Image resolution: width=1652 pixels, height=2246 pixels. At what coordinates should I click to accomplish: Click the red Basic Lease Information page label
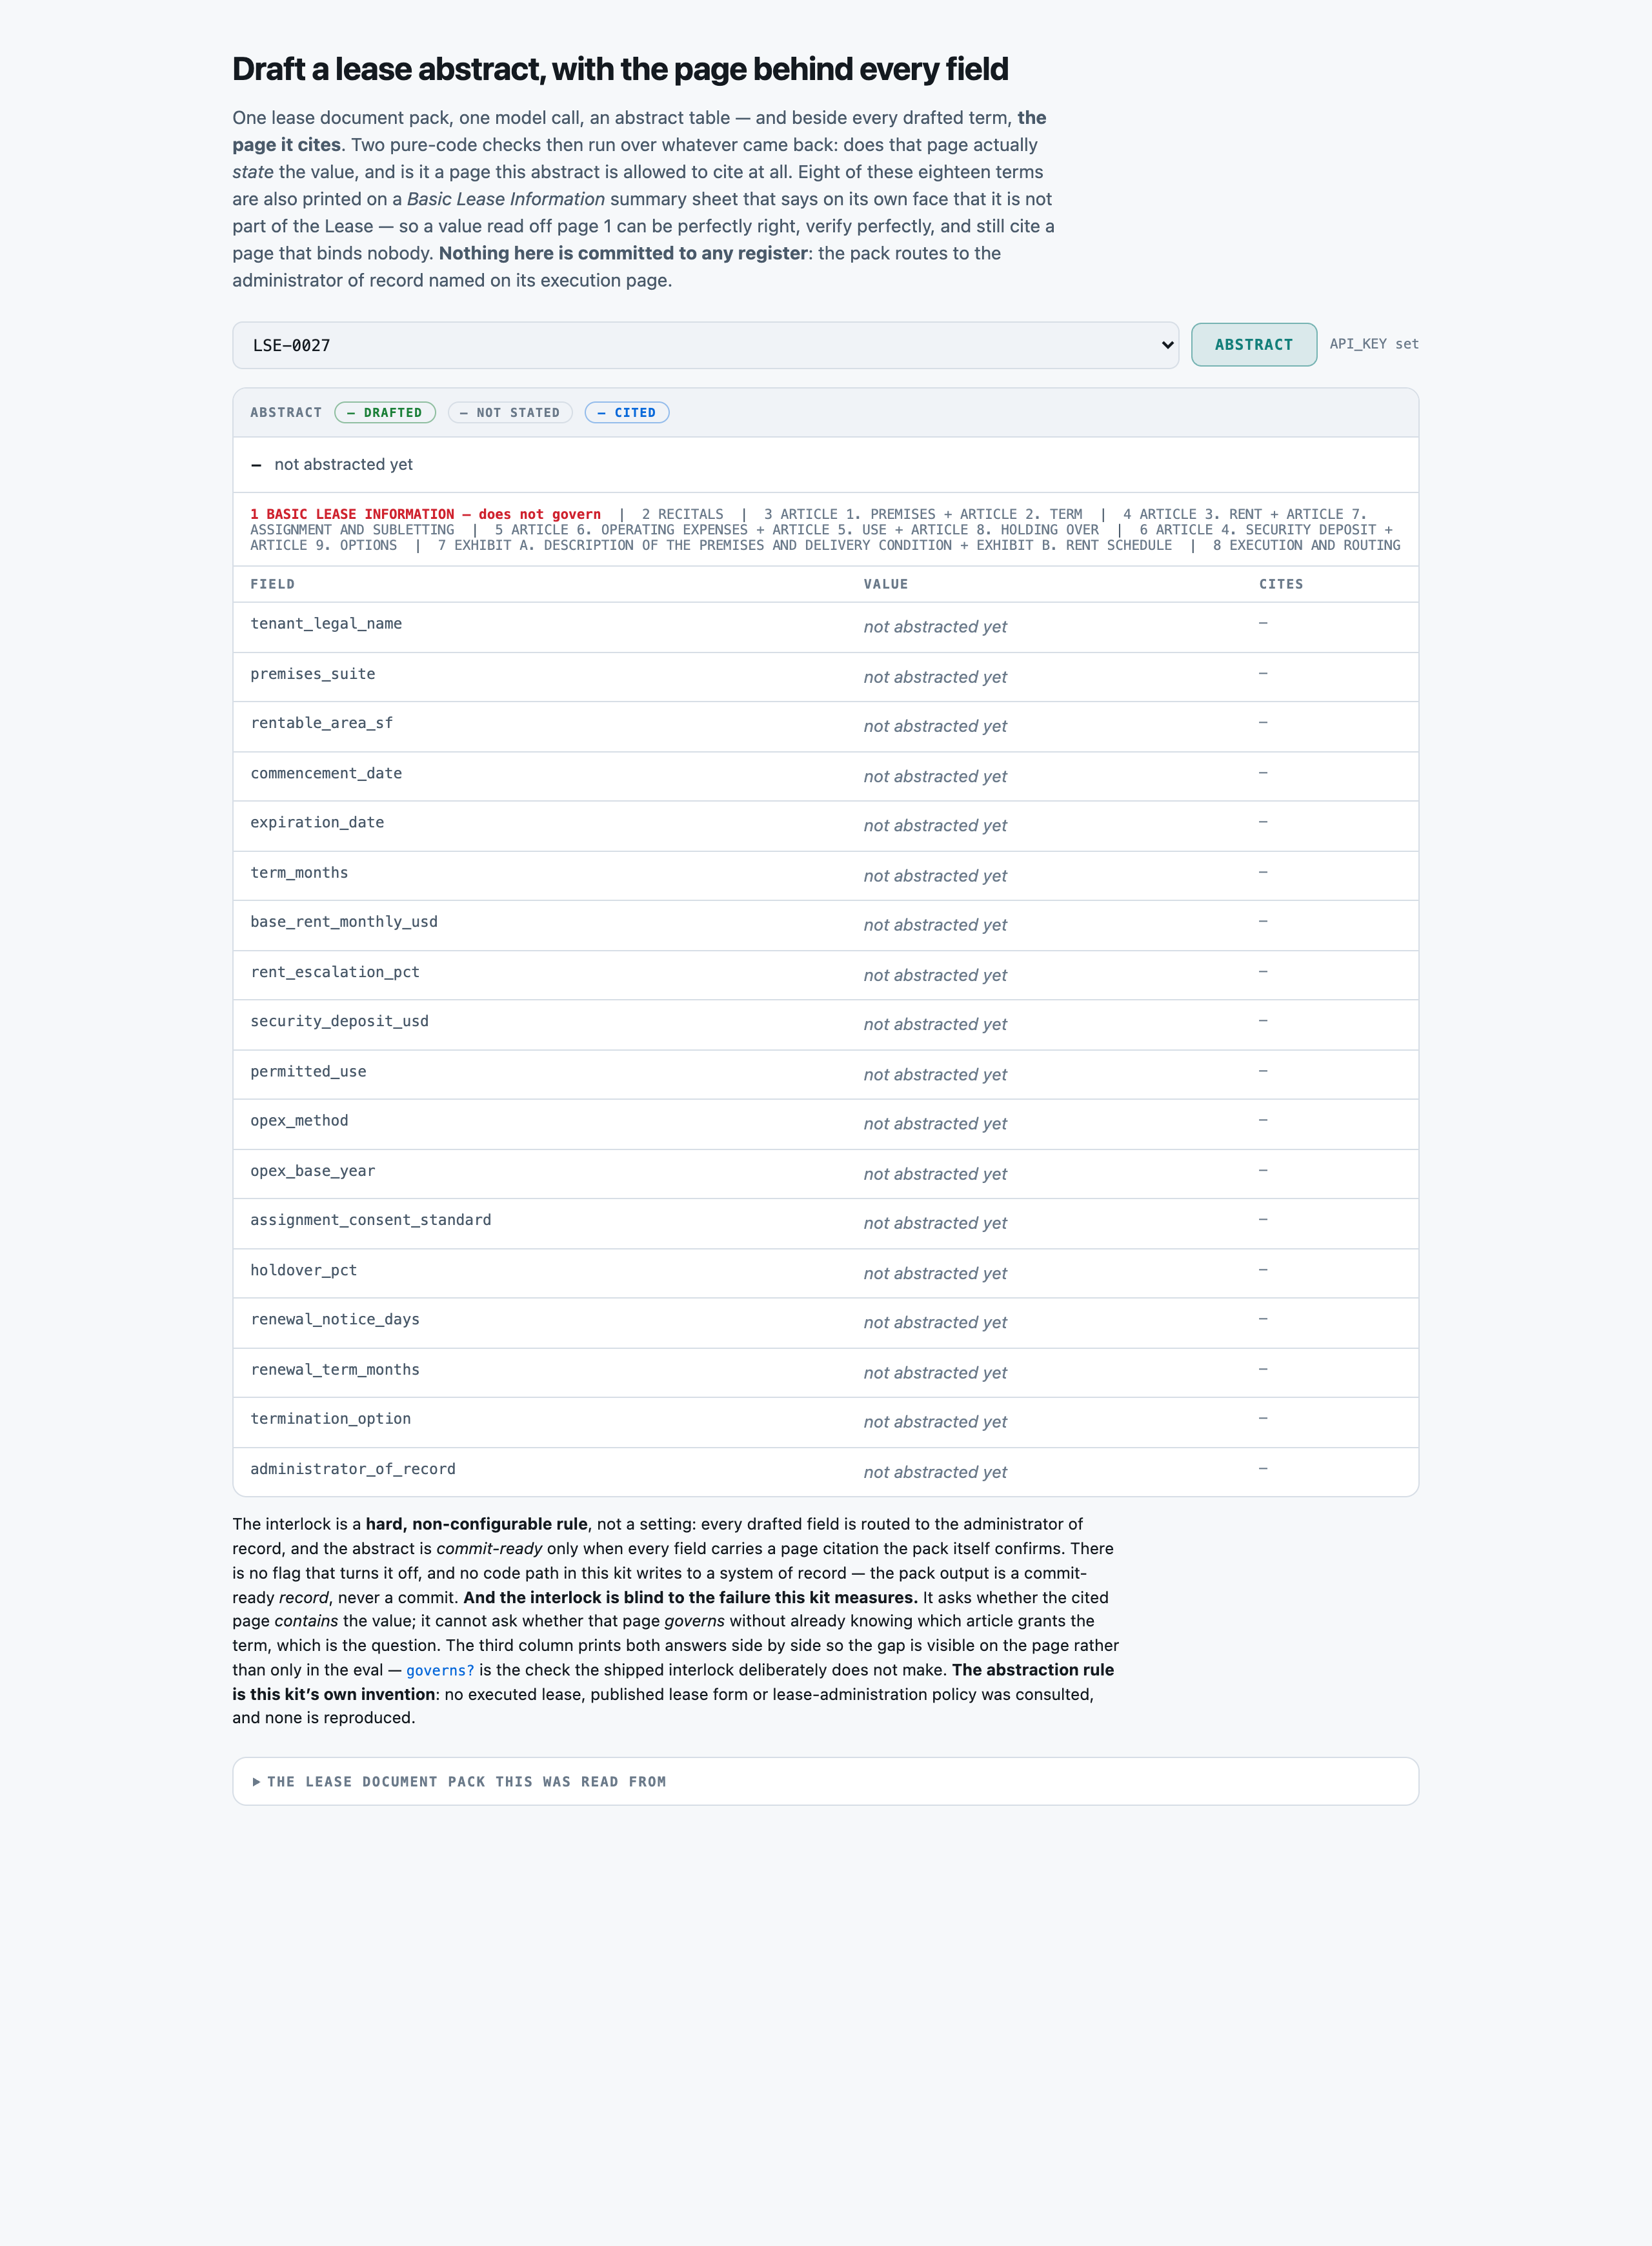click(425, 514)
